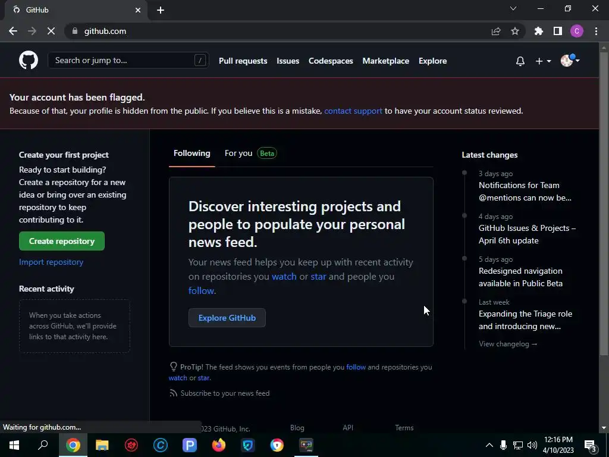The height and width of the screenshot is (457, 609).
Task: Open File Explorer from taskbar
Action: [x=102, y=445]
